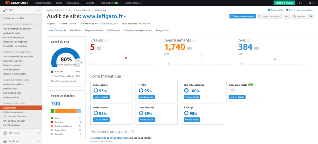Open Tarifs in top menu
Screen dimensions: 318x144
59,3
